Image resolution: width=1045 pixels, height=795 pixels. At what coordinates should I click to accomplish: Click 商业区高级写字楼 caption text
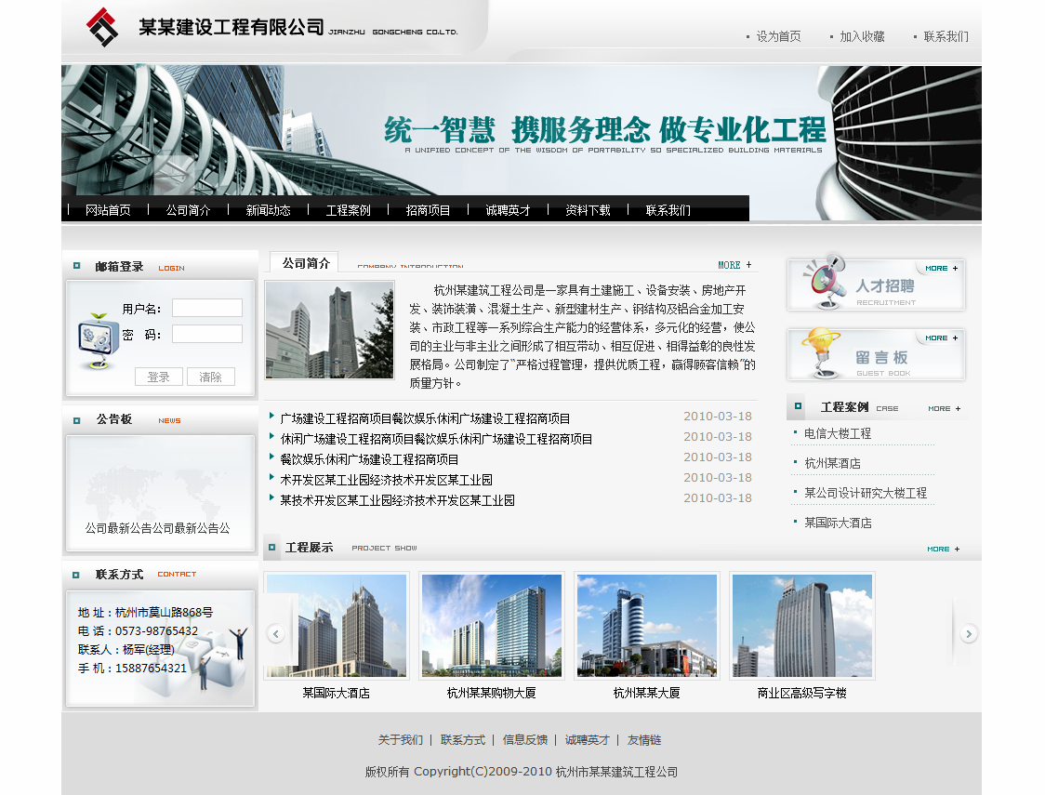coord(801,693)
